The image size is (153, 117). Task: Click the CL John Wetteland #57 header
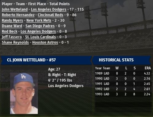tap(46, 60)
